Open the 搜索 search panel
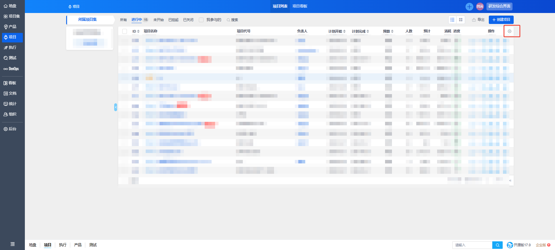Screen dimensions: 555x250 [232, 20]
